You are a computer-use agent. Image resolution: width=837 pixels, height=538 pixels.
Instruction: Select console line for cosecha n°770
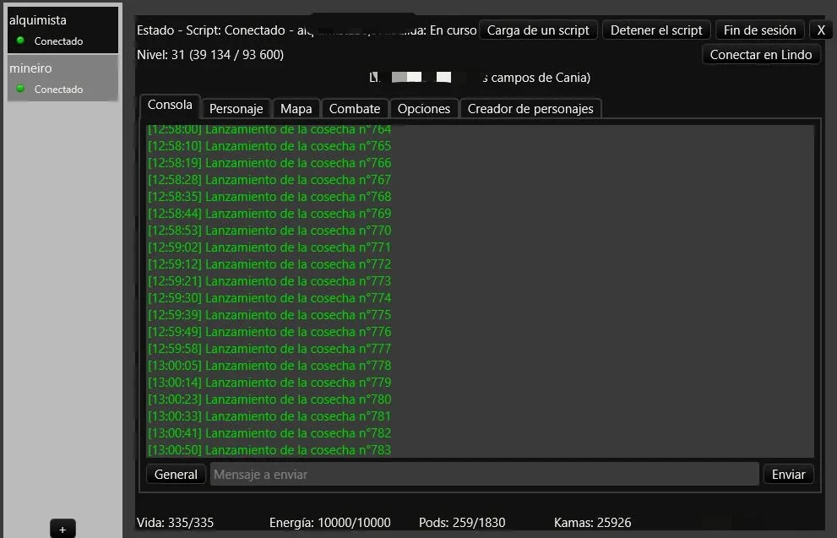tap(269, 231)
